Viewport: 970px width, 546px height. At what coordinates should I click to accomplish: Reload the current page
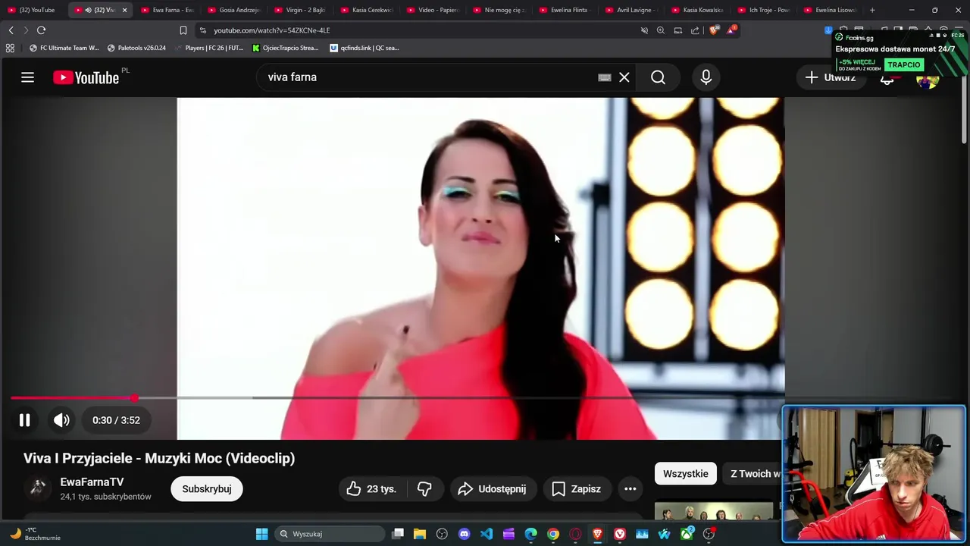[x=41, y=30]
